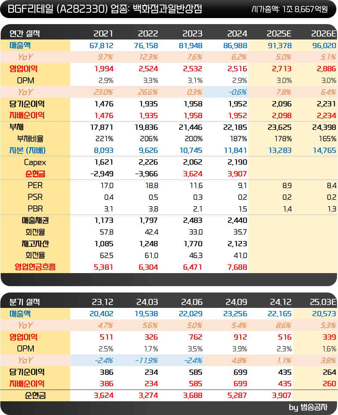Click the 재고자산 회전율 value 62.5

point(107,256)
